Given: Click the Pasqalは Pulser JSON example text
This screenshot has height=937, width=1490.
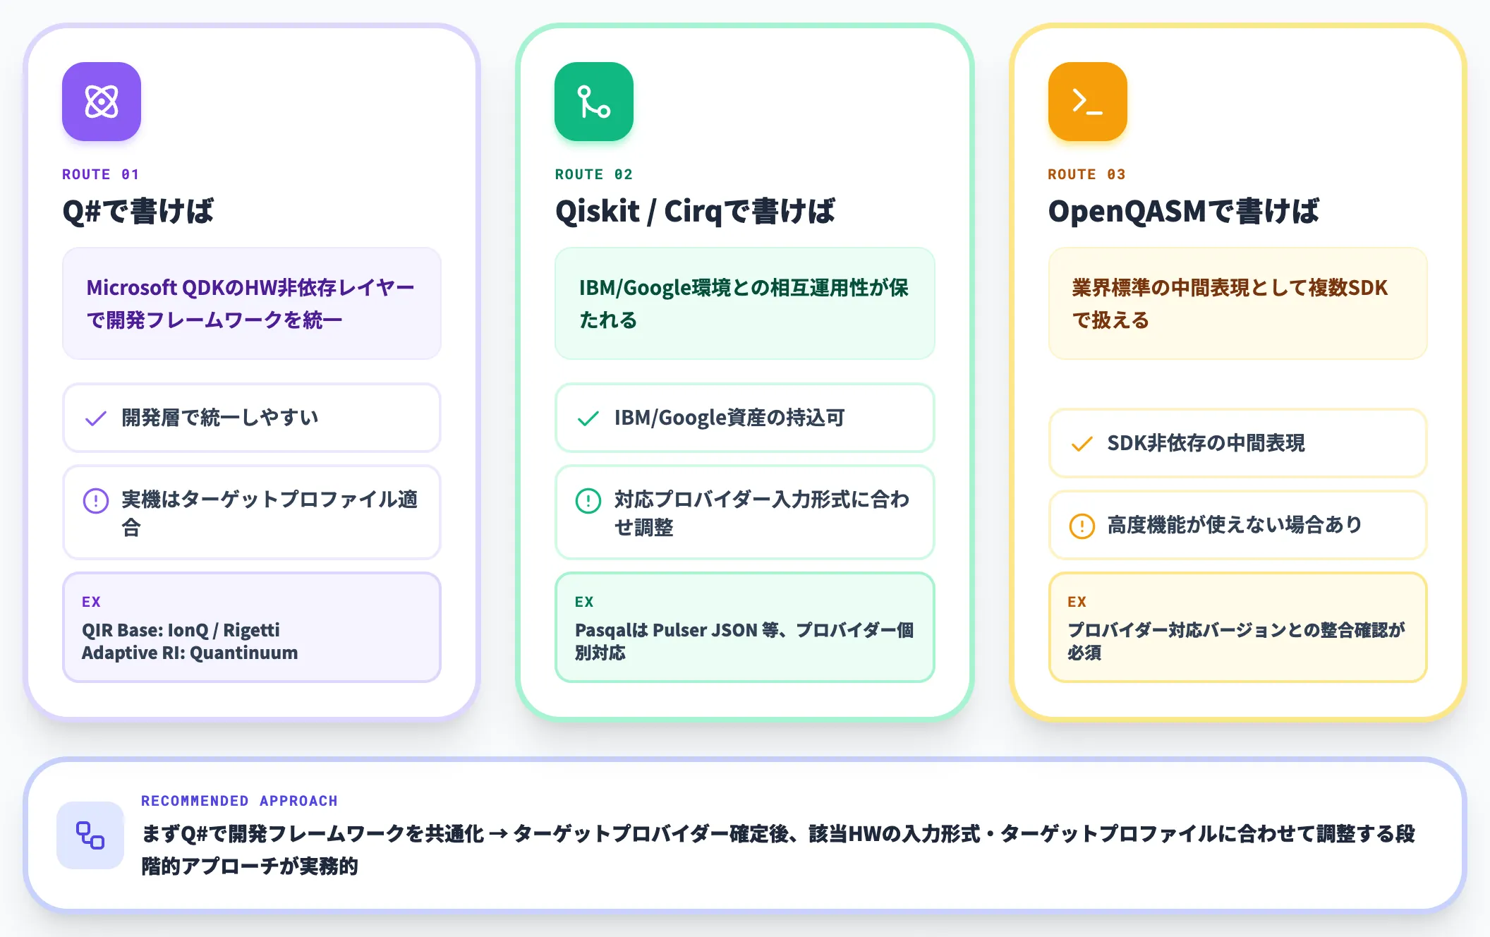Looking at the screenshot, I should click(x=744, y=641).
